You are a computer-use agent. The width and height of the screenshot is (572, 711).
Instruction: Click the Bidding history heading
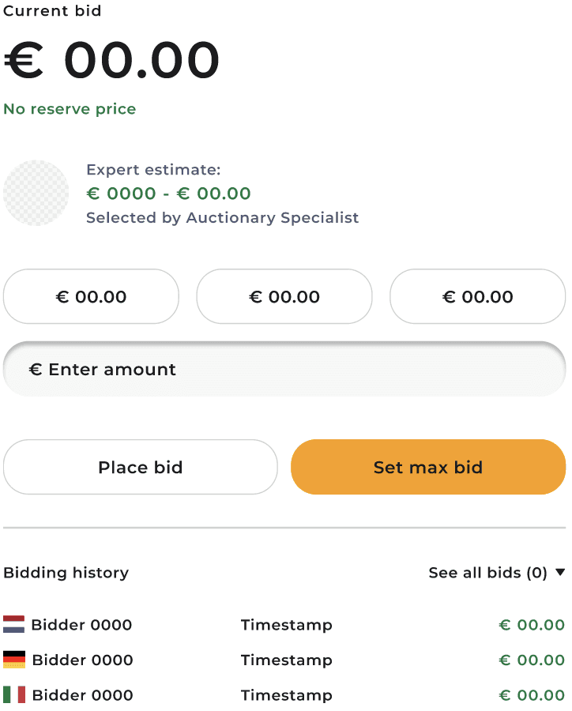click(66, 573)
